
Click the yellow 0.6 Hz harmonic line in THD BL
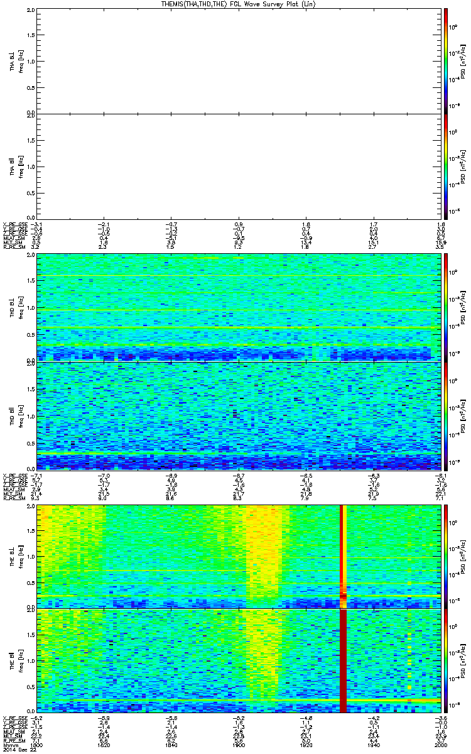[x=239, y=328]
